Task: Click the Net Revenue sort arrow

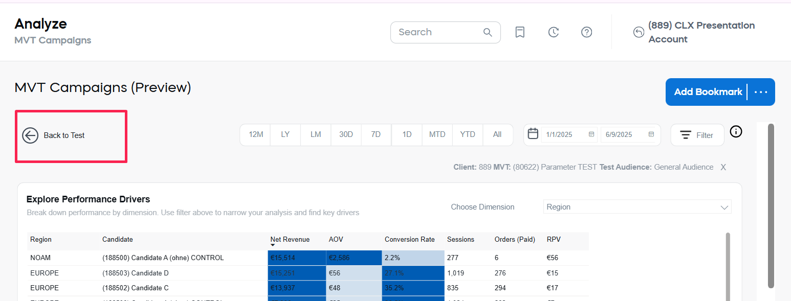Action: tap(273, 245)
